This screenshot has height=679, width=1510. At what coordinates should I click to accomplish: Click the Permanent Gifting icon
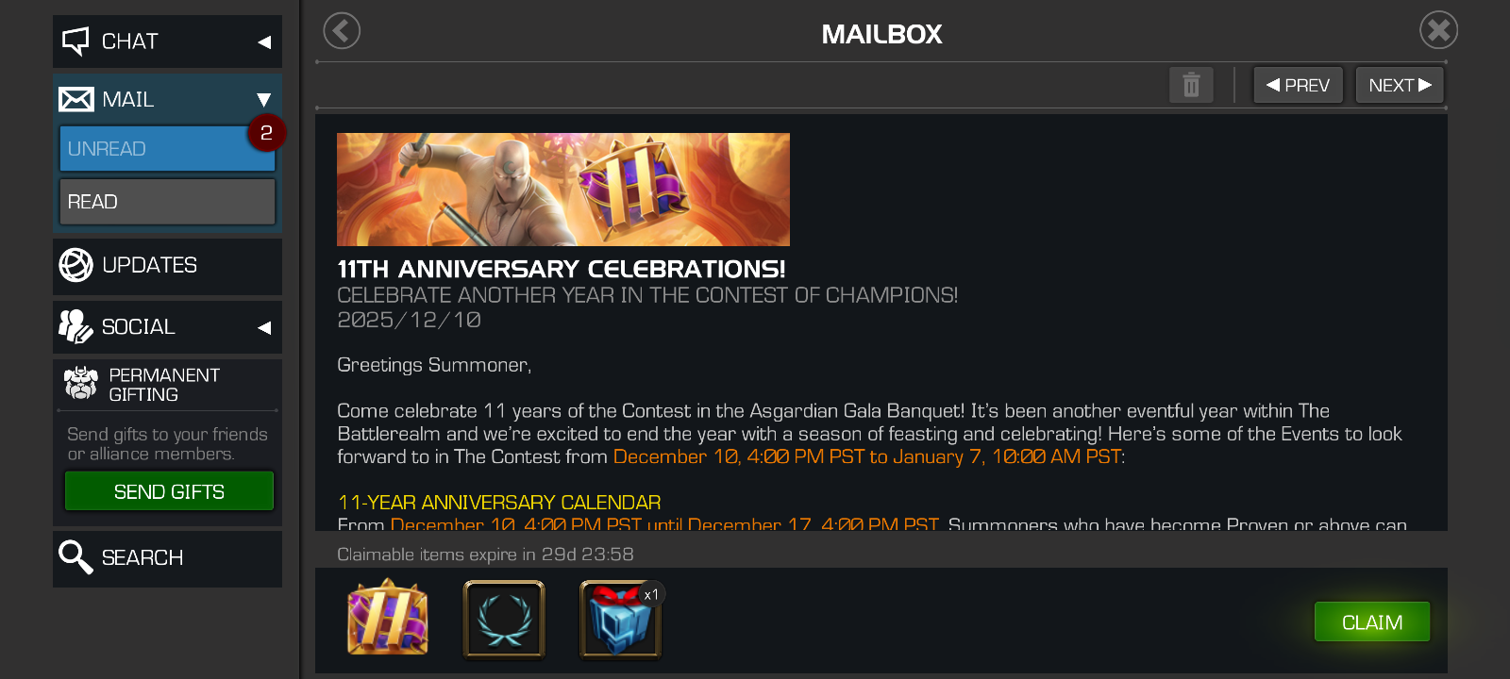click(x=81, y=383)
